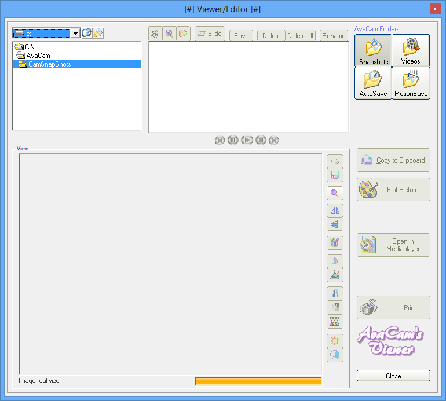
Task: Click the Delete all button
Action: pyautogui.click(x=300, y=35)
